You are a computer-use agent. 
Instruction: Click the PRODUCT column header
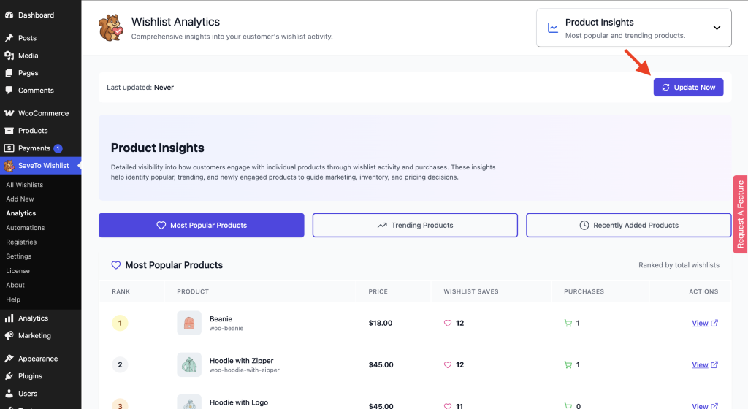tap(193, 291)
